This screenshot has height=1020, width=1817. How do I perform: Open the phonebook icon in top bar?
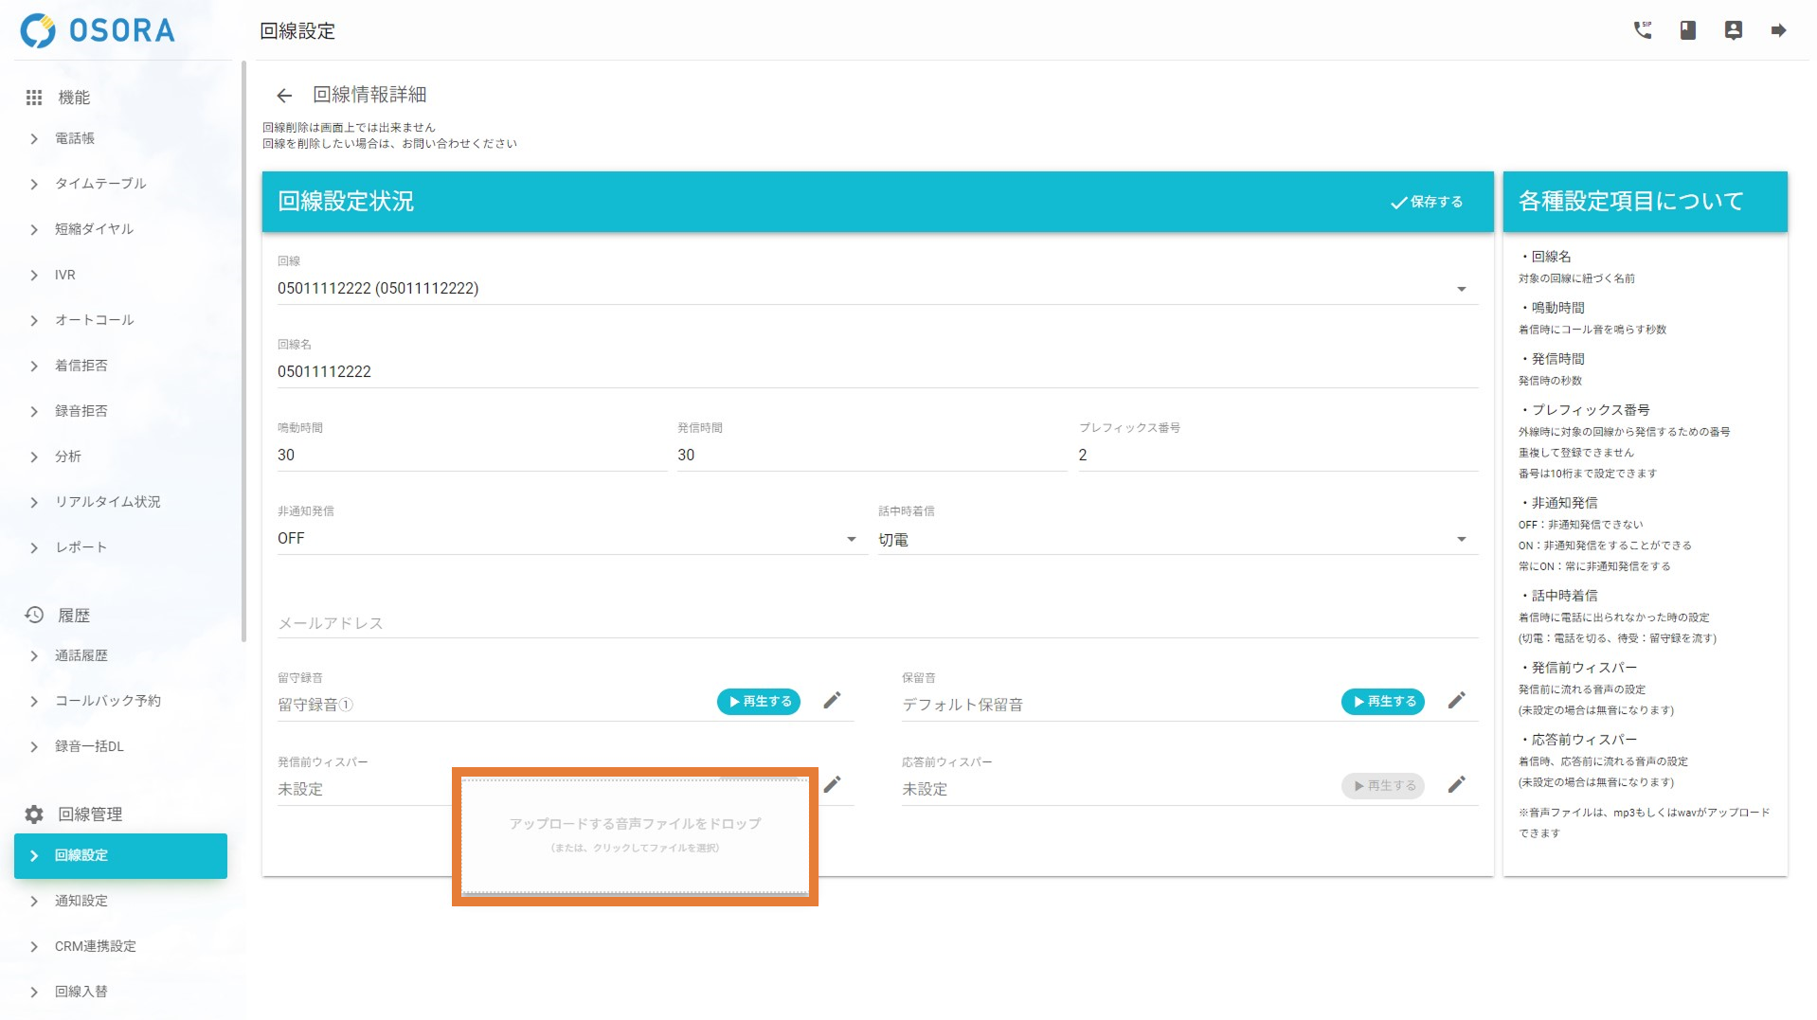click(1688, 30)
